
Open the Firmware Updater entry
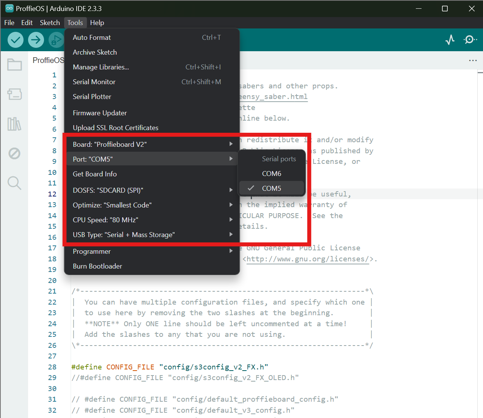pos(152,113)
